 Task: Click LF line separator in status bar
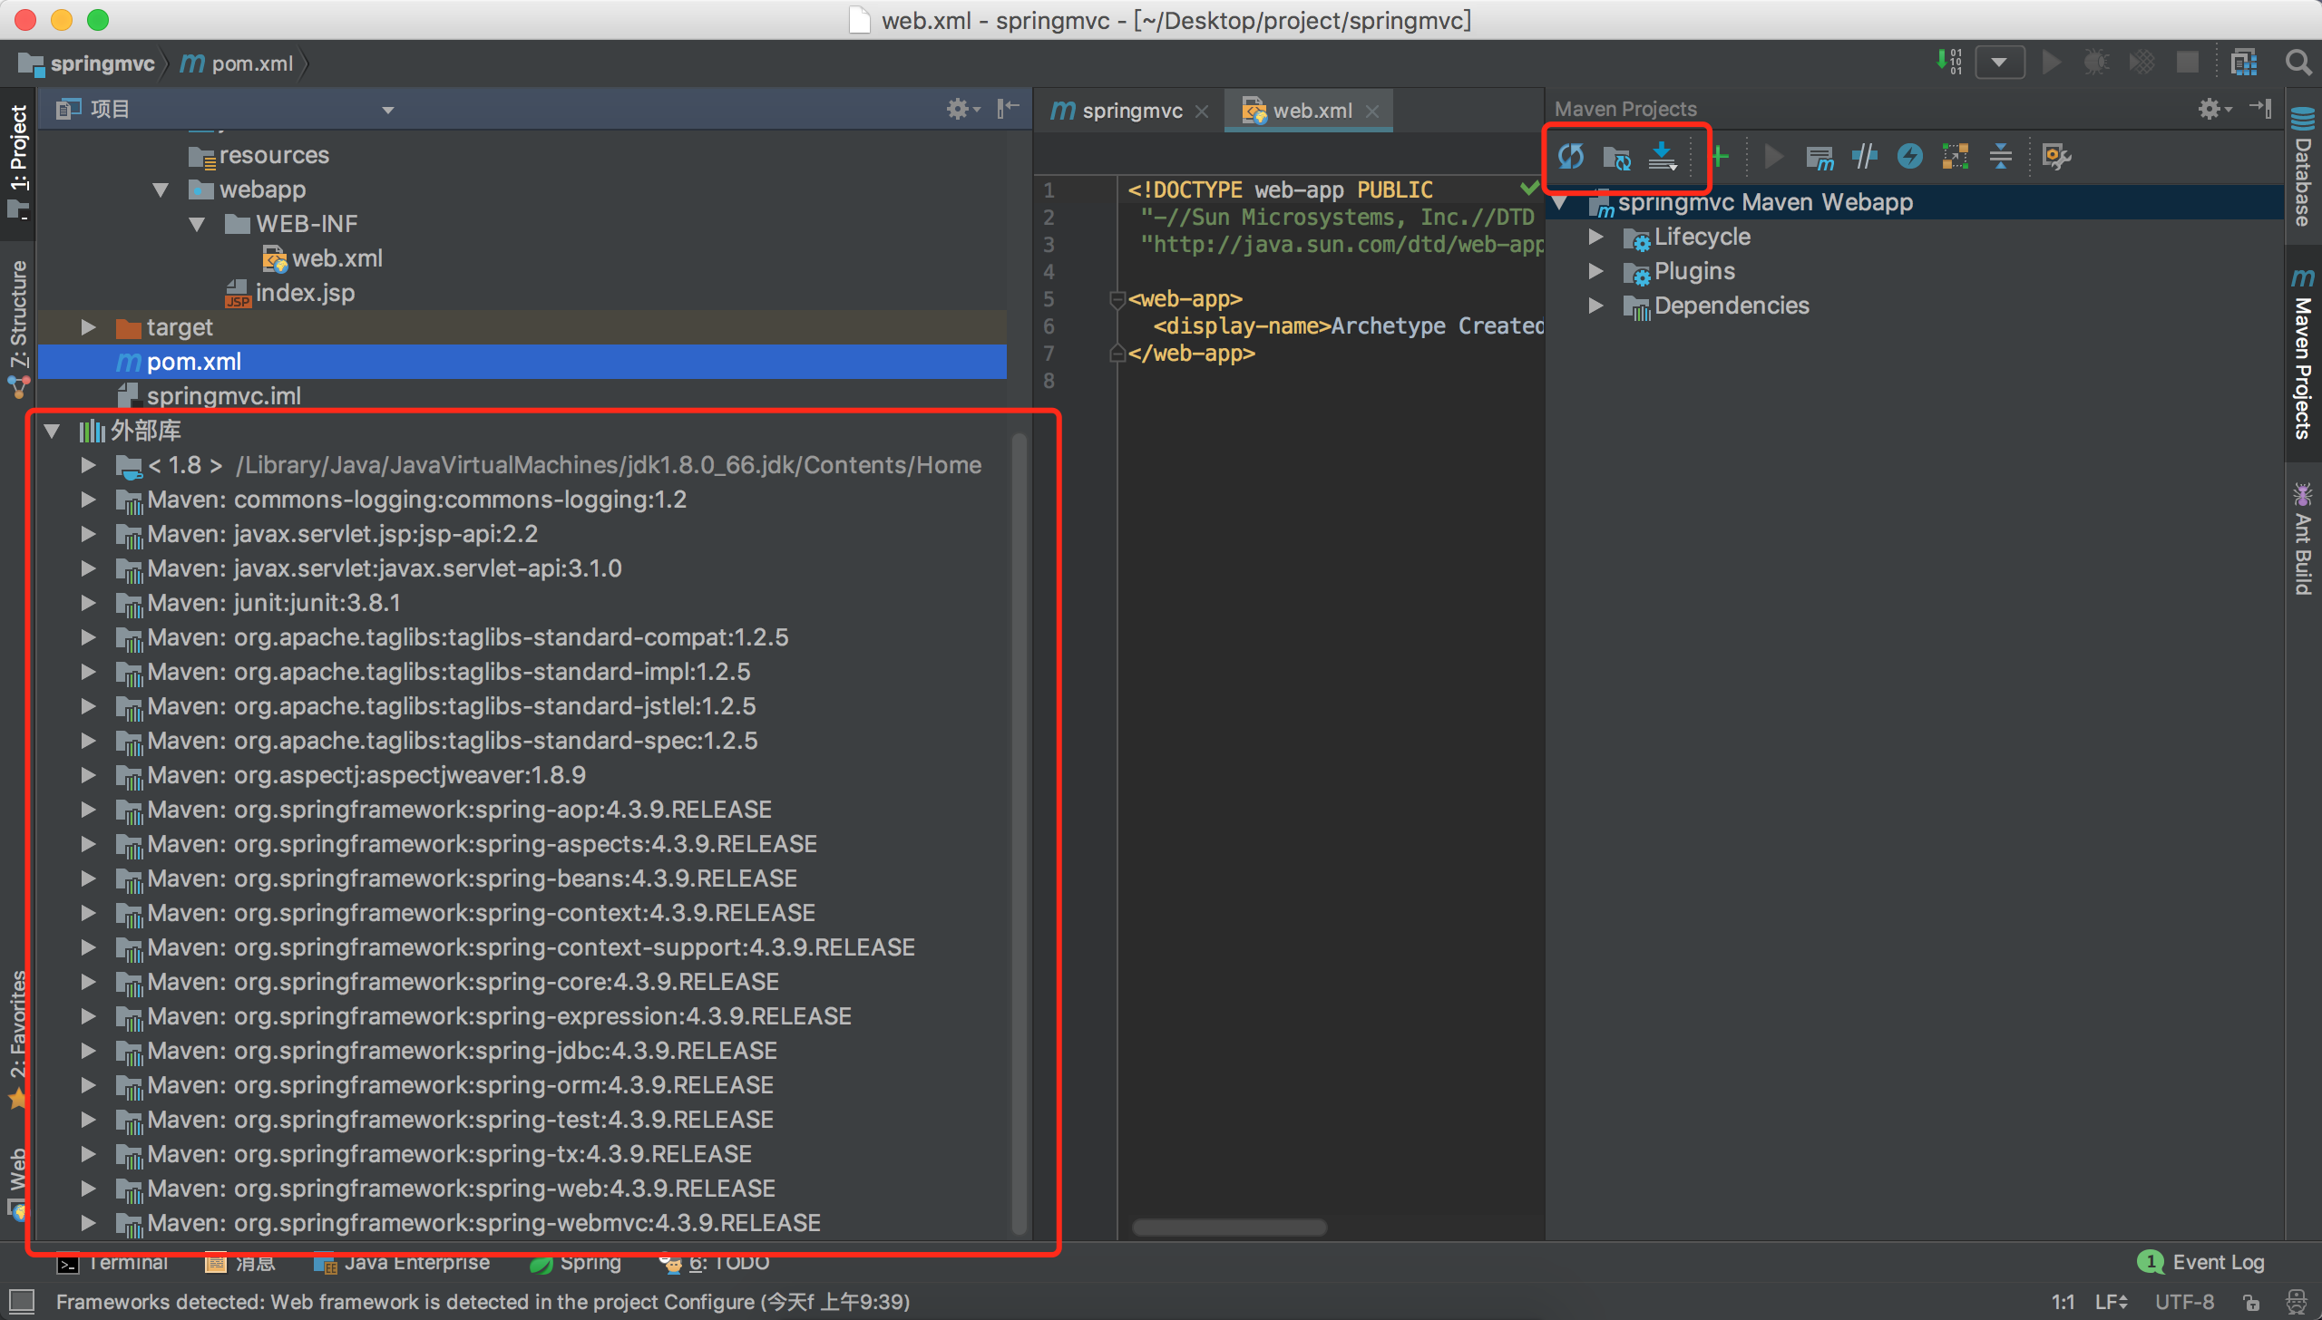click(2112, 1302)
